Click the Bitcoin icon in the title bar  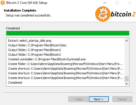pyautogui.click(x=3, y=3)
